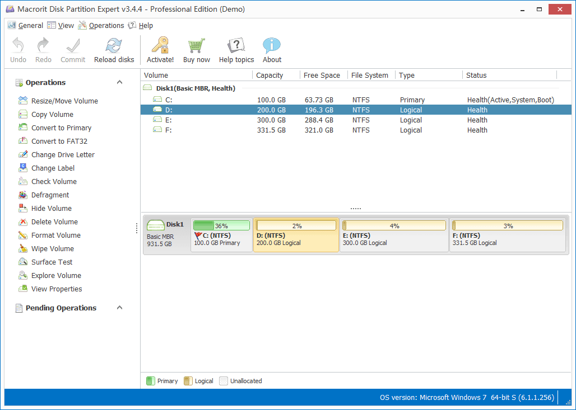Open Buy now shopping cart icon

click(196, 46)
